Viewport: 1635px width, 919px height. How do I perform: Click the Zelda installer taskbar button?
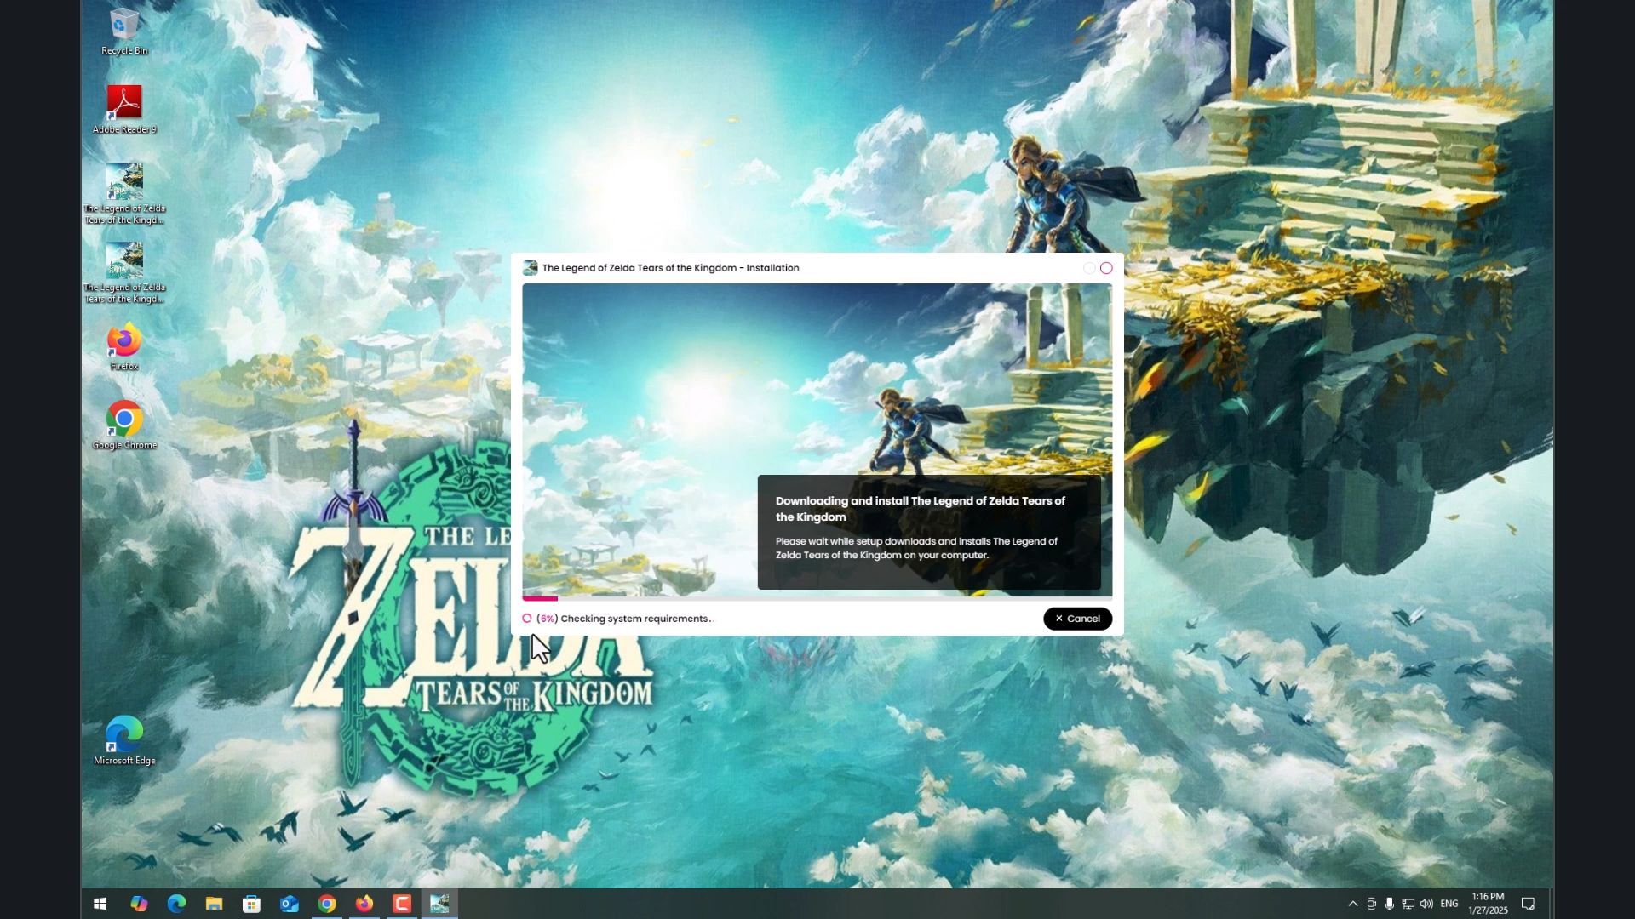439,904
